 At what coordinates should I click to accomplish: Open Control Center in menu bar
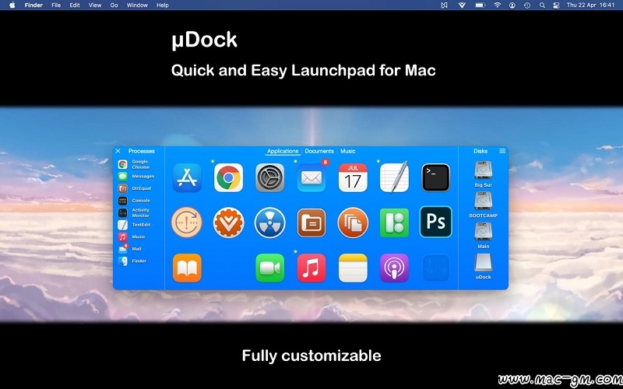tap(556, 5)
